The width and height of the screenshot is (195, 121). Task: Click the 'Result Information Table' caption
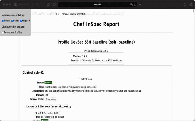pyautogui.click(x=47, y=113)
